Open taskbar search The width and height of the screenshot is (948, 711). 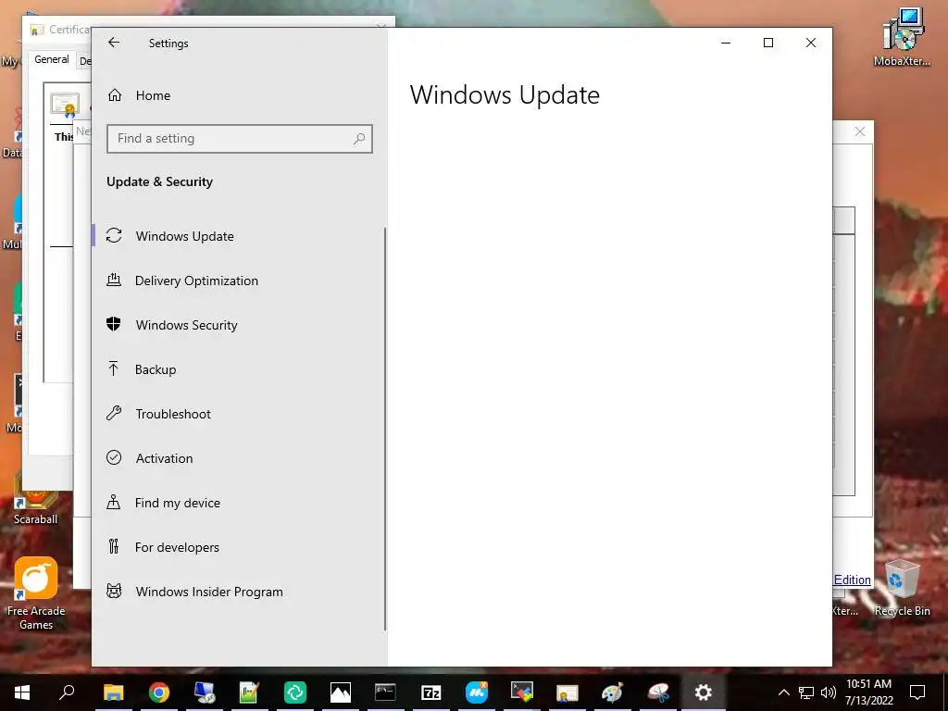67,692
